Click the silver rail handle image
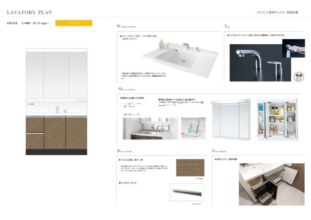Image resolution: width=311 pixels, height=220 pixels. pyautogui.click(x=187, y=192)
